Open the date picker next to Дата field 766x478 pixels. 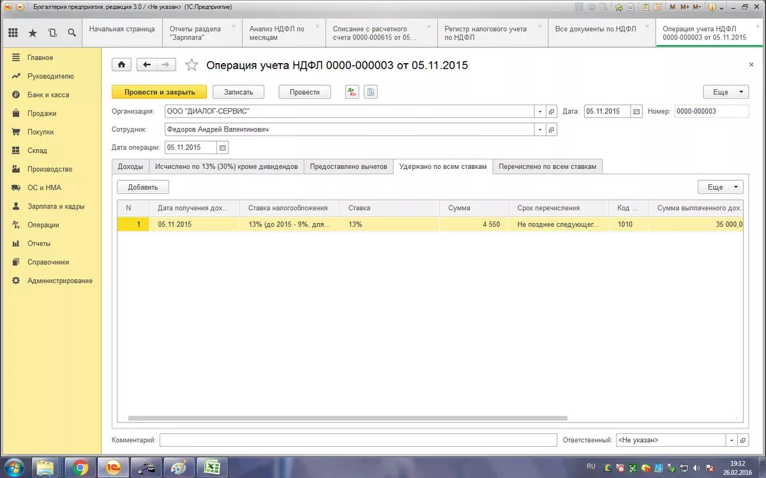[x=636, y=111]
